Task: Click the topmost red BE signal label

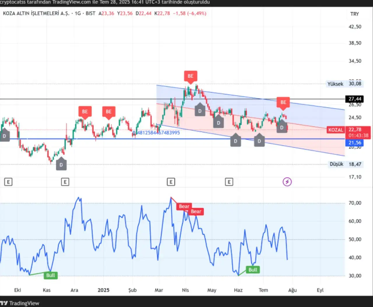Action: coord(191,76)
